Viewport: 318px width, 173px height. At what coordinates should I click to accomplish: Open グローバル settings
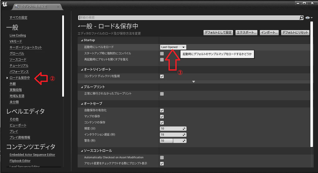click(x=17, y=54)
